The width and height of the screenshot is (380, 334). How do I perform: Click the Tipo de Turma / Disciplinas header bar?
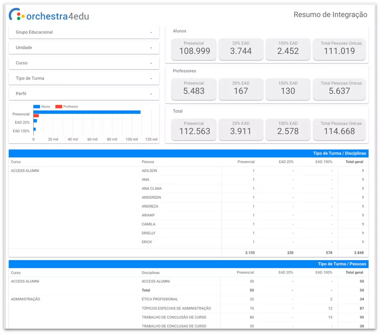click(188, 153)
